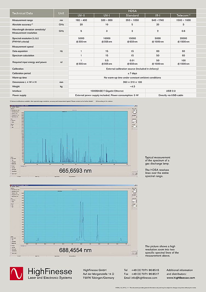Screen dimensions: 206x292
Task: Click the Directly via USB-cable power cell
Action: [x=171, y=95]
